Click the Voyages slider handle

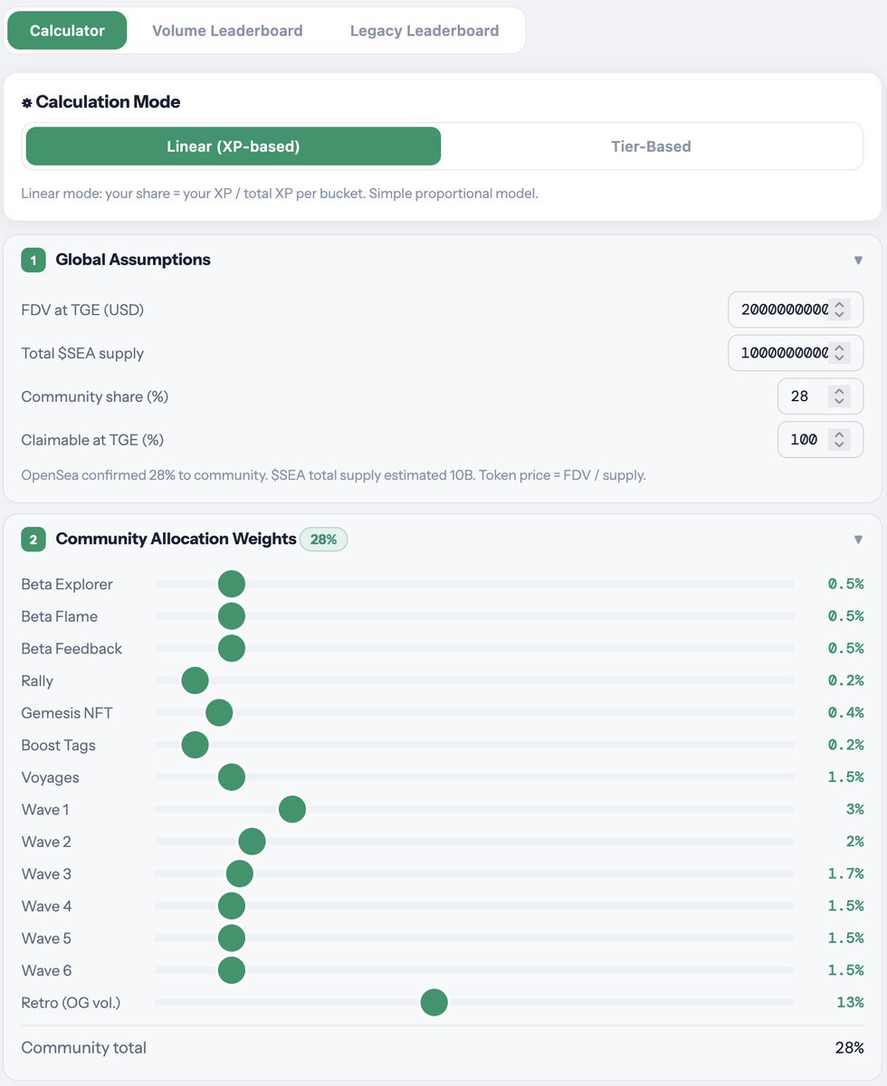[232, 777]
